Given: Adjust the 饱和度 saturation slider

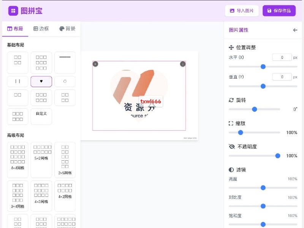Looking at the screenshot, I should [x=263, y=224].
